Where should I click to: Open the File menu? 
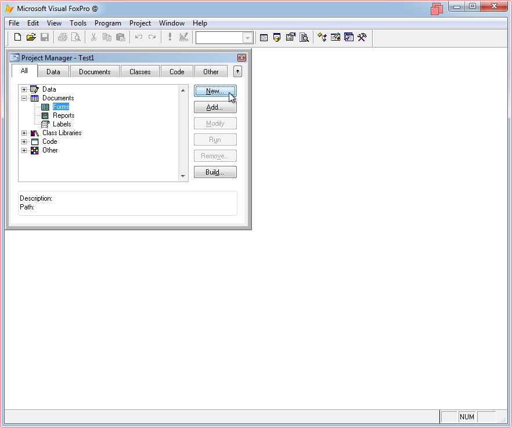pyautogui.click(x=14, y=23)
